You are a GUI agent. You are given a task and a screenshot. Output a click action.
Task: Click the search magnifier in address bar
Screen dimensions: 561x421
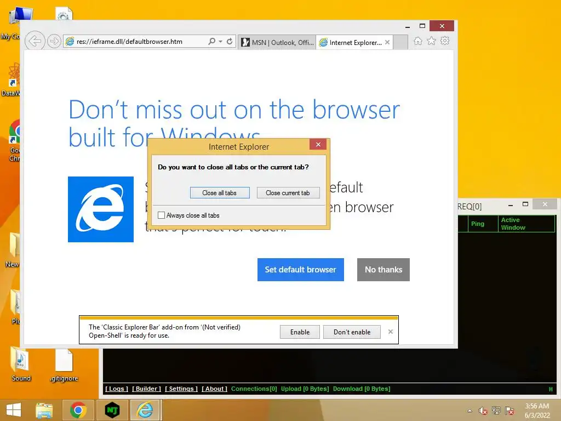(212, 42)
